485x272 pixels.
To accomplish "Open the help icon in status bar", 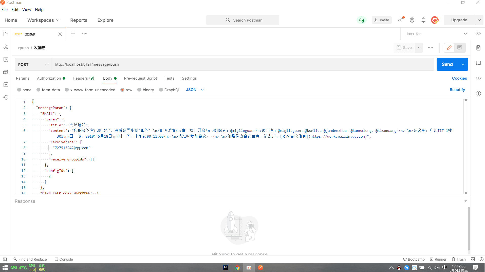I will pos(481,259).
